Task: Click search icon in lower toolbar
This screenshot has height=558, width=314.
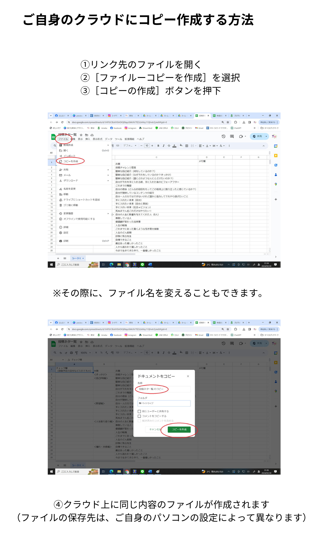Action: pos(55,353)
